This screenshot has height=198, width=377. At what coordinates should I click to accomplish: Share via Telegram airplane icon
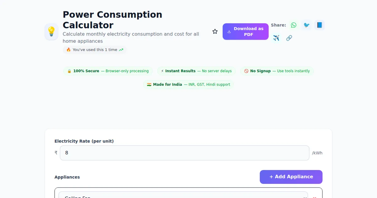276,38
